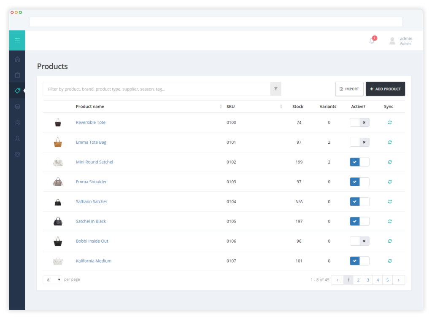Toggle the sidebar with the hamburger menu

[17, 40]
